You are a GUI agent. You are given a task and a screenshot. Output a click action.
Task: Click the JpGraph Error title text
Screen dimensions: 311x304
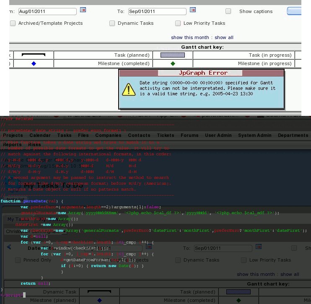(203, 73)
